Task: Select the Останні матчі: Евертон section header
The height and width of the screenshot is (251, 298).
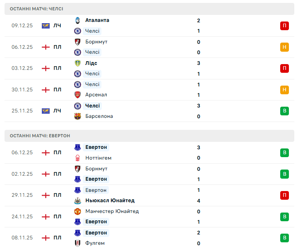Action: coord(40,136)
